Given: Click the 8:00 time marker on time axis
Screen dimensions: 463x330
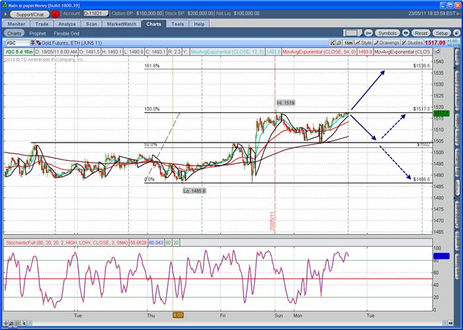Looking at the screenshot, I should (178, 315).
